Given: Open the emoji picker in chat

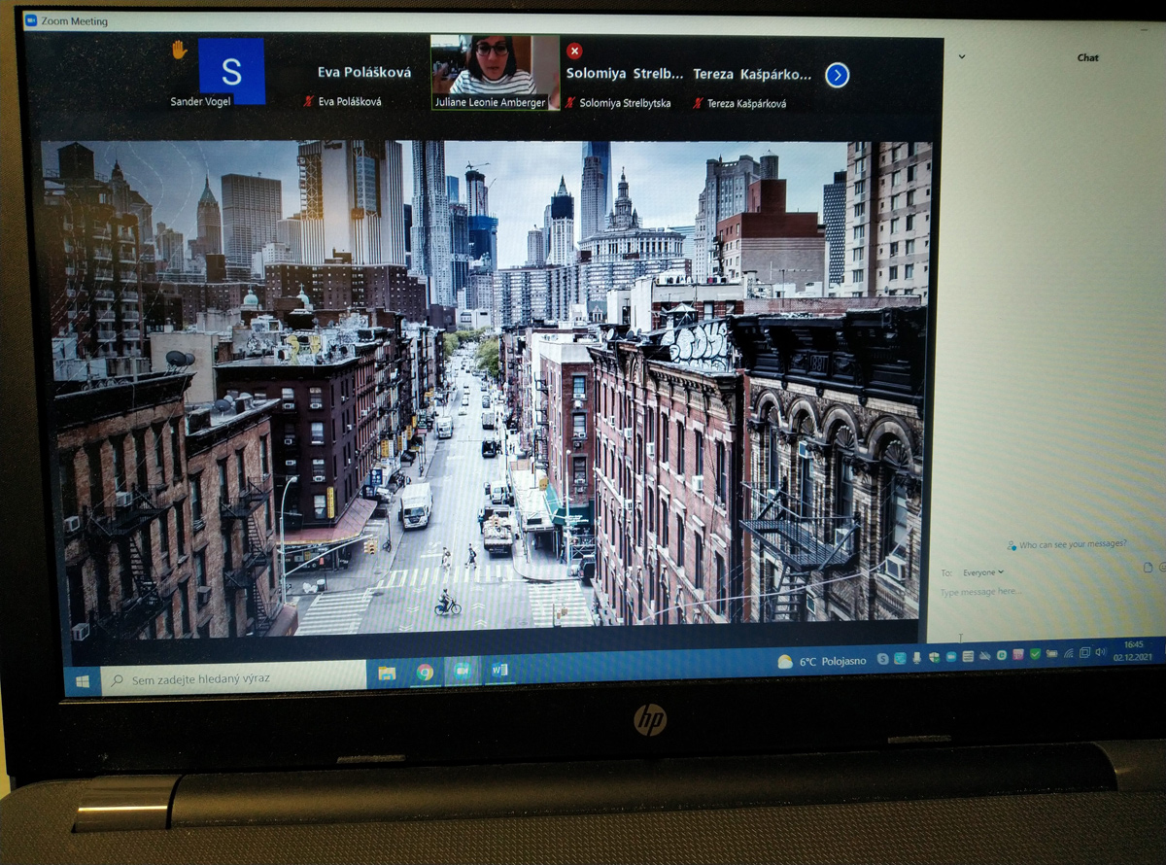Looking at the screenshot, I should coord(1162,567).
